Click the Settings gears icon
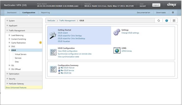The width and height of the screenshot is (182, 105). [x=117, y=32]
